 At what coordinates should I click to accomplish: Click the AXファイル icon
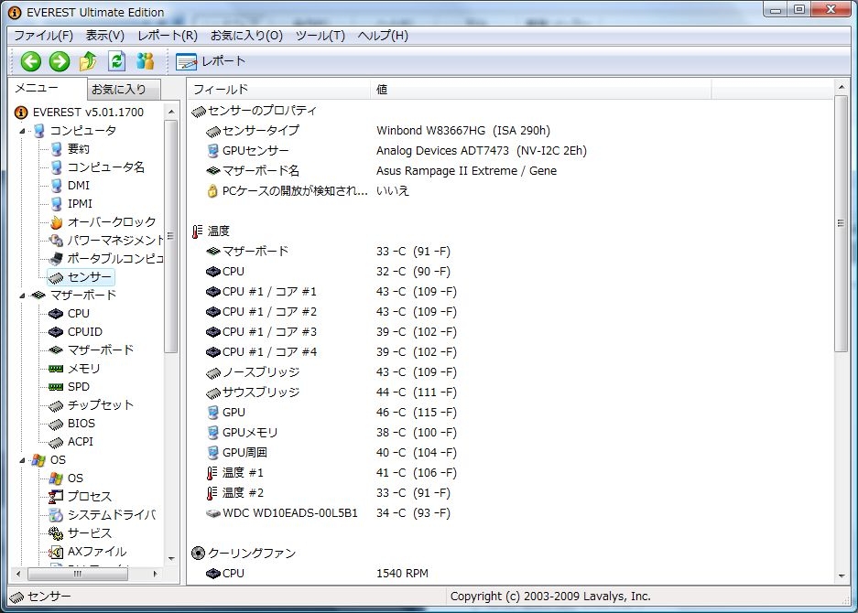point(56,552)
